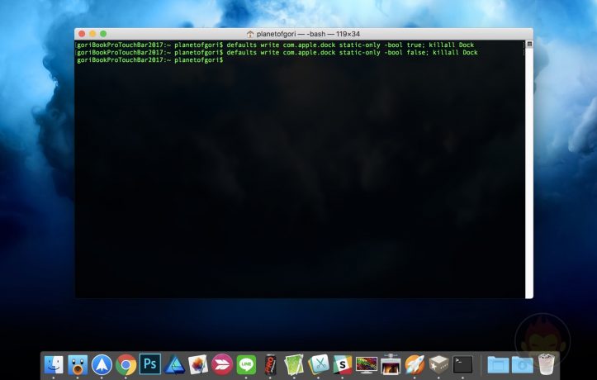Click the Terminal vertical scrollbar track
Viewport: 597px width, 380px height.
tap(529, 173)
